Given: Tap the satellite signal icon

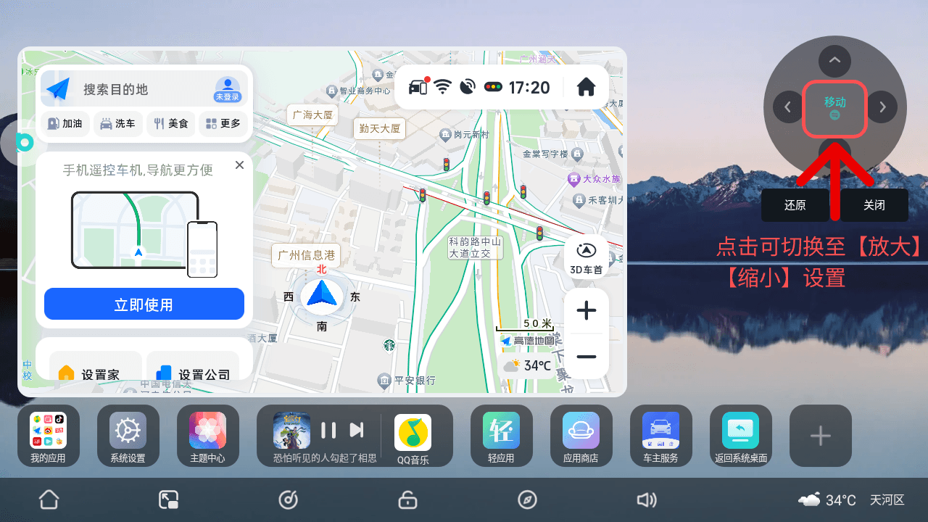Looking at the screenshot, I should coord(468,88).
